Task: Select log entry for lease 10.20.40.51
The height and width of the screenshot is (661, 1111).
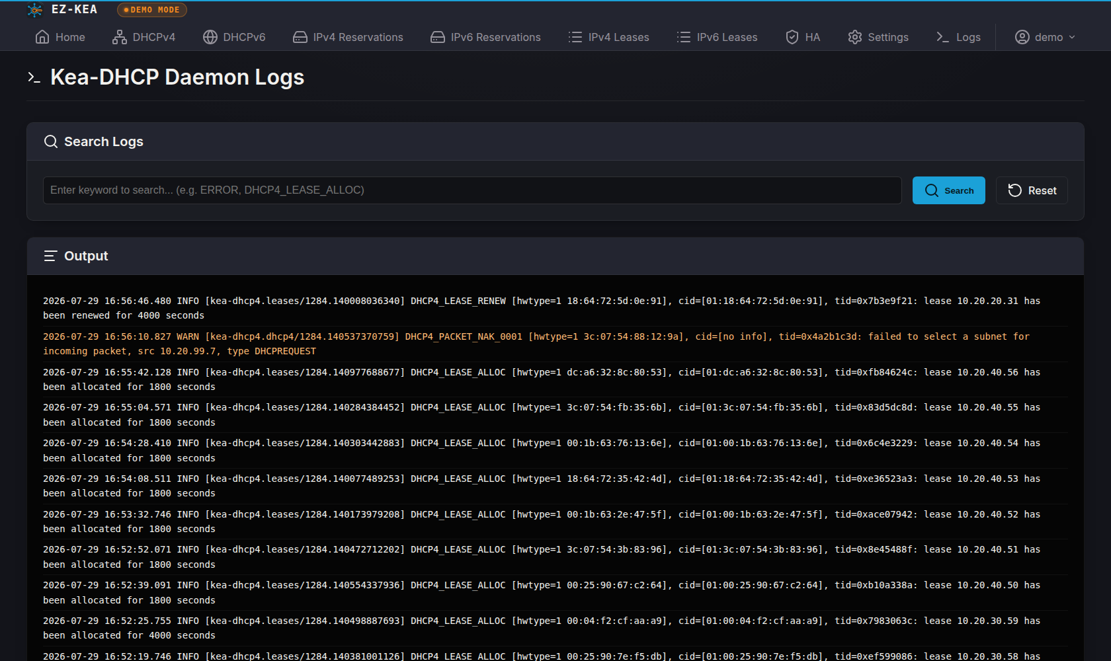Action: (x=555, y=557)
